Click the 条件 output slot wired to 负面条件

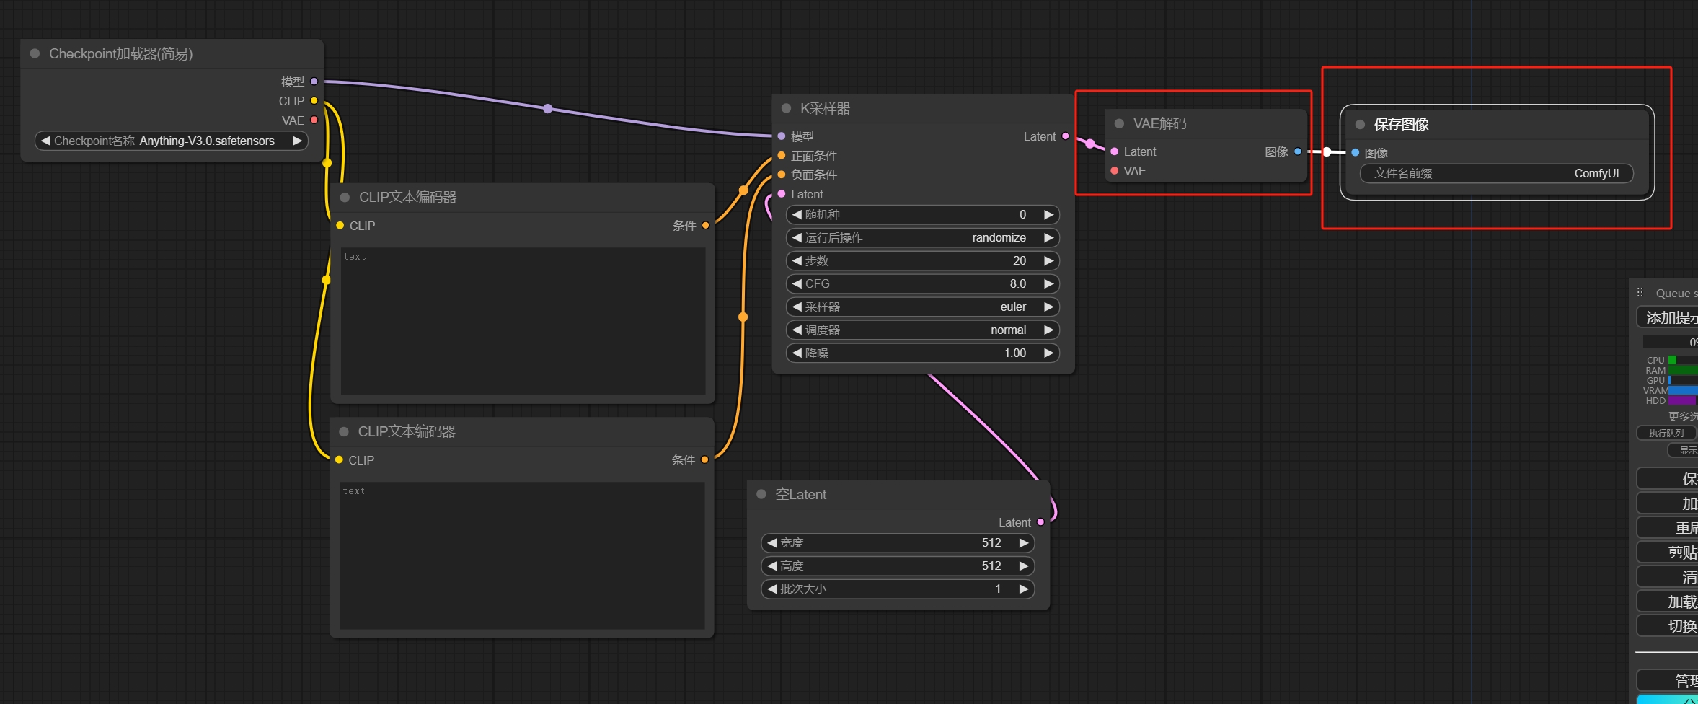tap(704, 459)
